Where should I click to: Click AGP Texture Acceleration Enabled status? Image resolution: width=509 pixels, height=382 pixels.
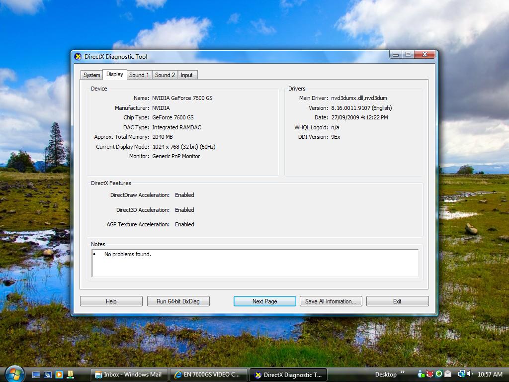pyautogui.click(x=185, y=224)
